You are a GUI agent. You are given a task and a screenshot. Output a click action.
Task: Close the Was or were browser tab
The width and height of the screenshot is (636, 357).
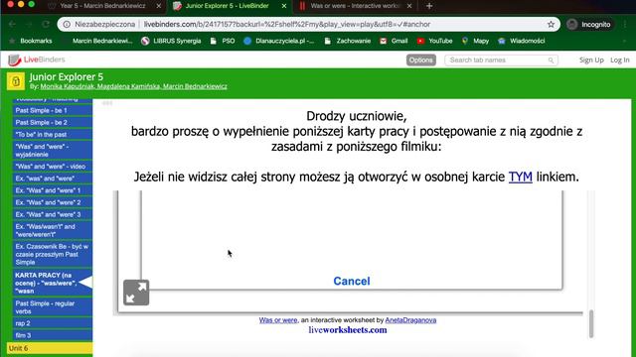point(409,6)
